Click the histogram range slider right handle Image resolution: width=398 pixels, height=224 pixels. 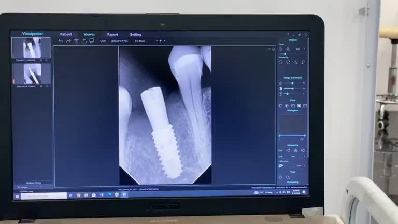point(304,136)
